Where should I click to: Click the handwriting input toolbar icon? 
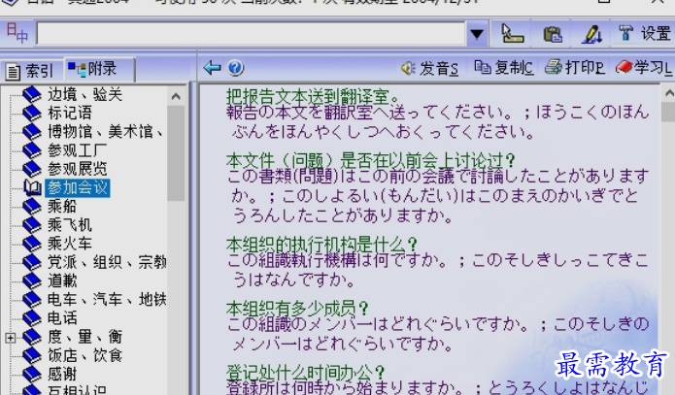513,34
